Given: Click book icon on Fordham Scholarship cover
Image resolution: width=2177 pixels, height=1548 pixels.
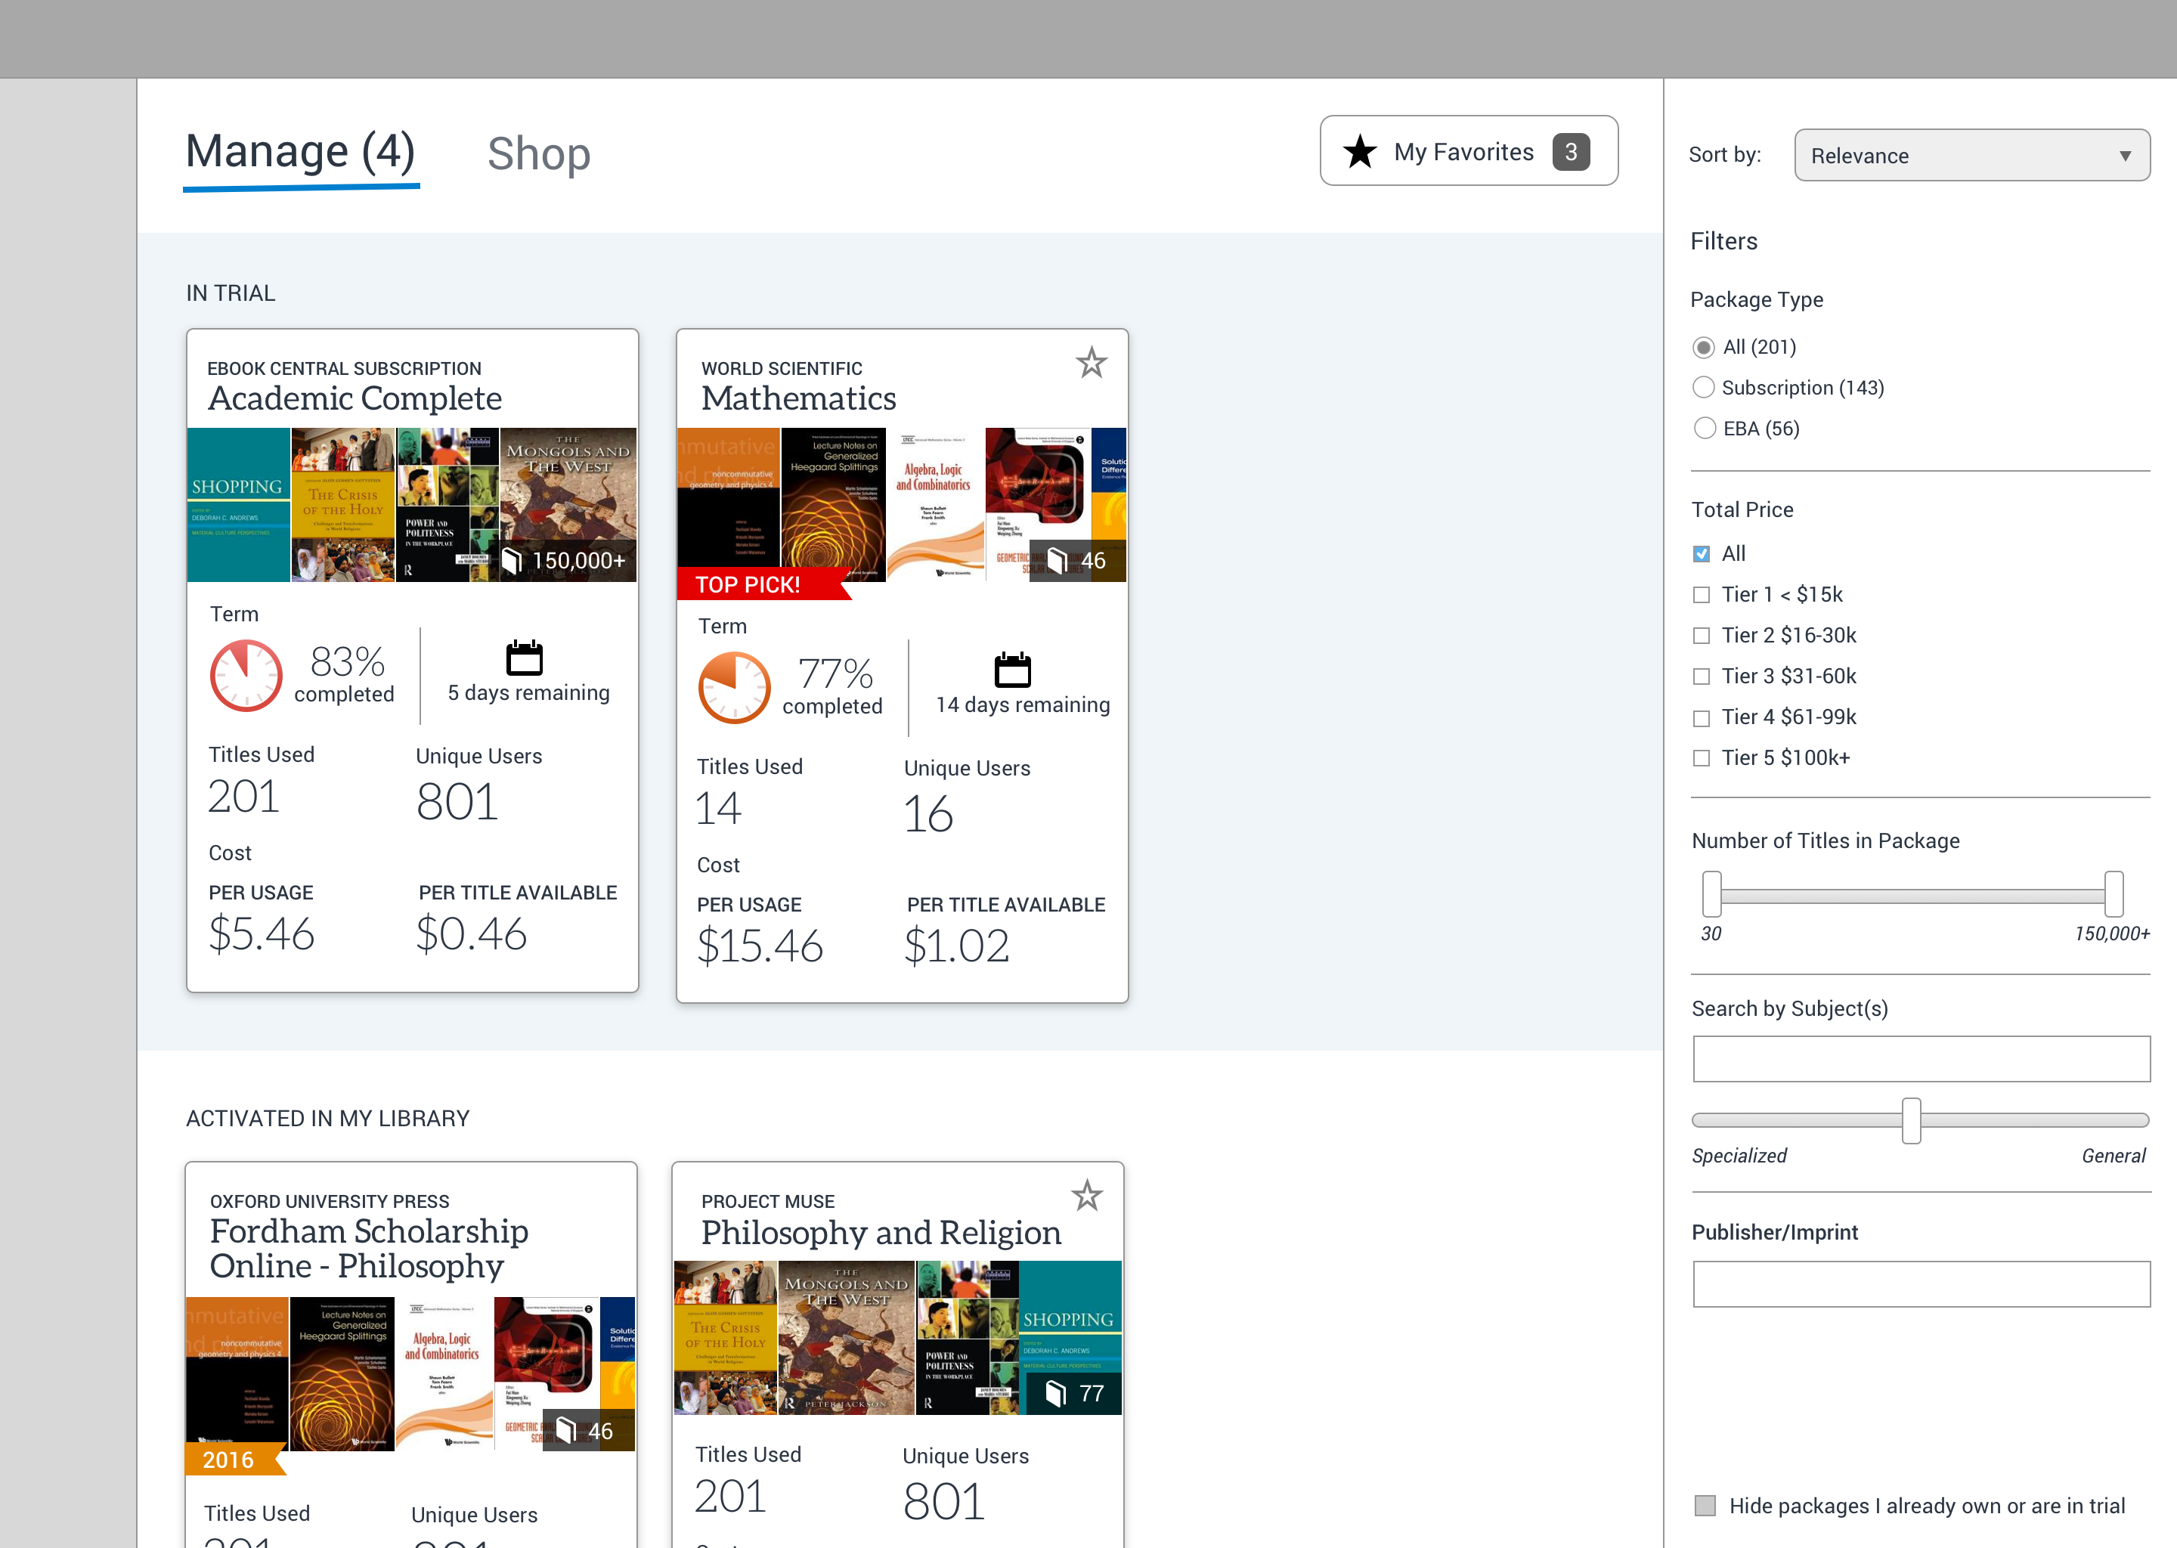Looking at the screenshot, I should point(565,1431).
